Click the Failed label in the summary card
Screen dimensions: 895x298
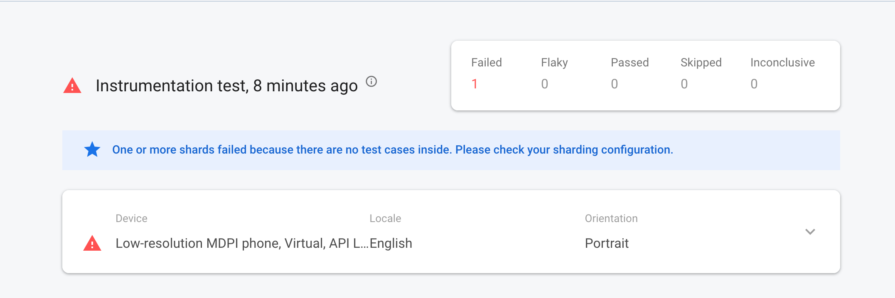pyautogui.click(x=486, y=63)
